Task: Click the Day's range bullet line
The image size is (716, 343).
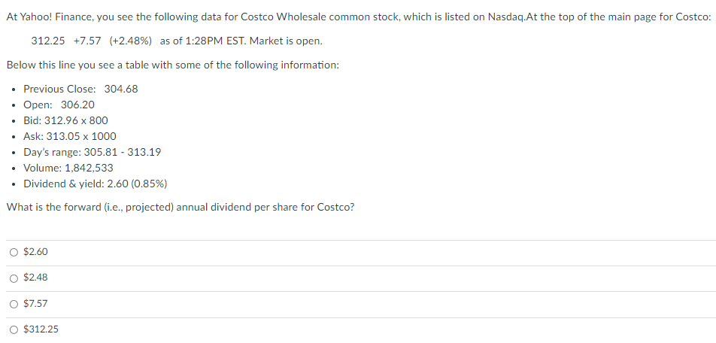Action: point(93,152)
